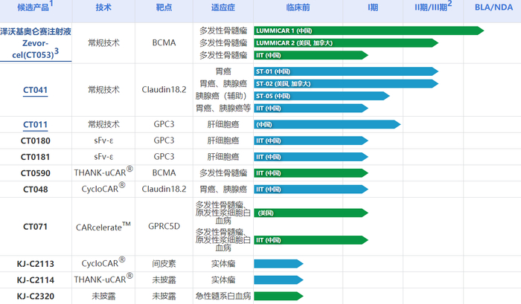Click the CT071 IIT (中国) green bar
The image size is (521, 304).
[x=311, y=240]
